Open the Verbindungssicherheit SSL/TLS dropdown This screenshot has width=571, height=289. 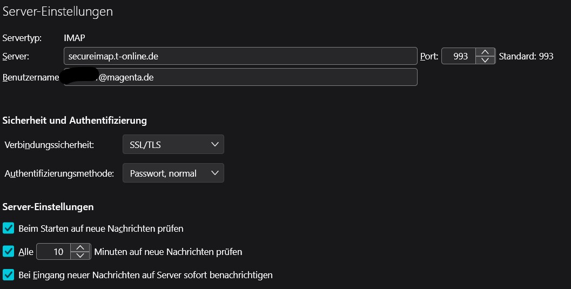tap(173, 144)
